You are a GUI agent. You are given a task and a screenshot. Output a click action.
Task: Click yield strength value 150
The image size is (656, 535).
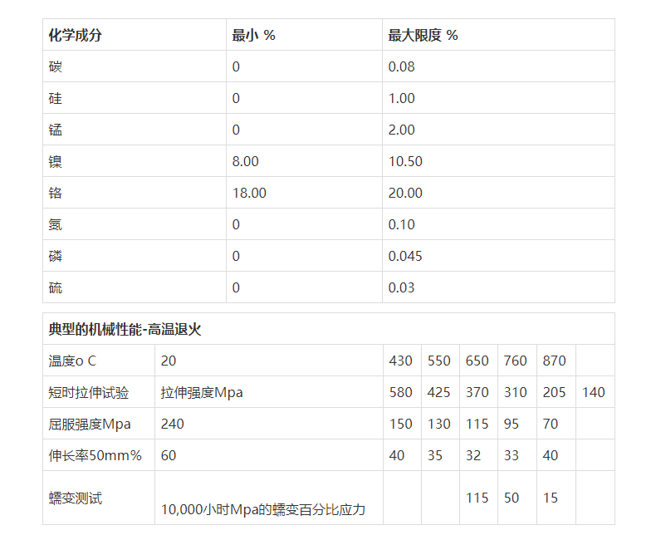pos(400,424)
